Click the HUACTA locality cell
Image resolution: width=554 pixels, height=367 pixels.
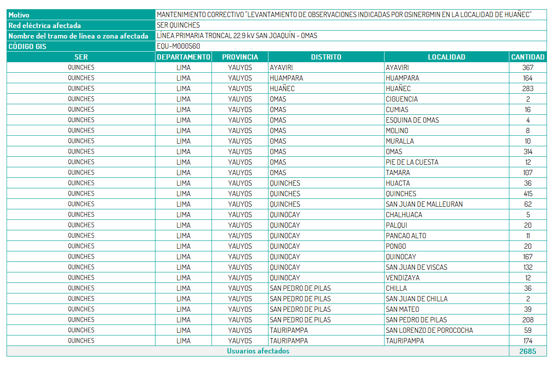click(x=447, y=183)
